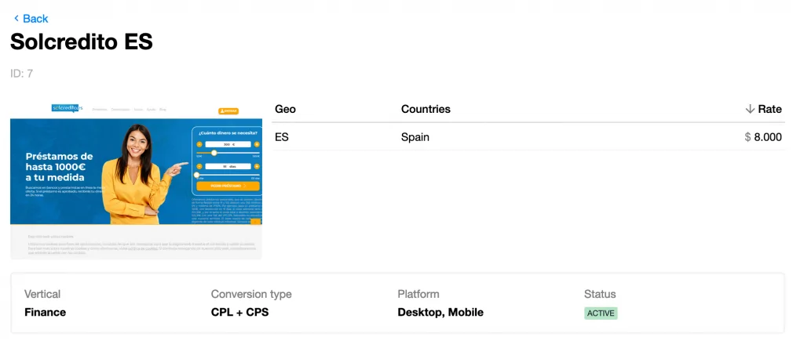The height and width of the screenshot is (344, 804).
Task: Click the minus icon beside the days field
Action: [199, 166]
